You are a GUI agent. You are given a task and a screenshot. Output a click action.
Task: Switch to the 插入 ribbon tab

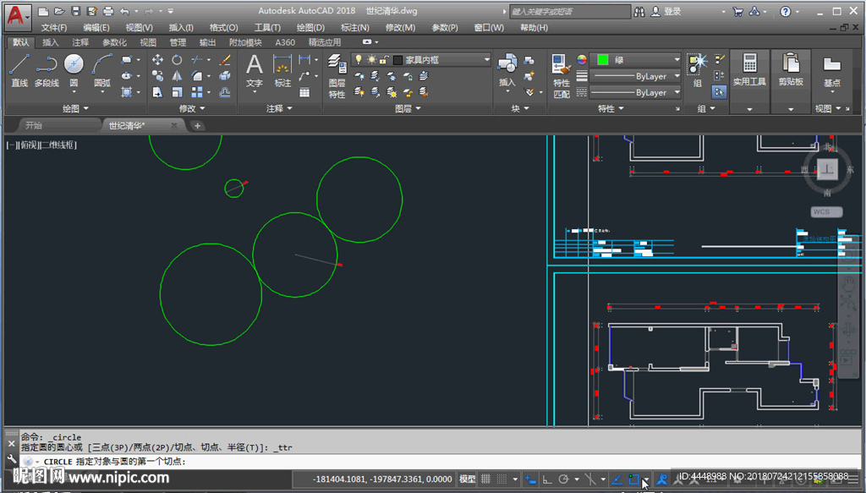point(50,42)
